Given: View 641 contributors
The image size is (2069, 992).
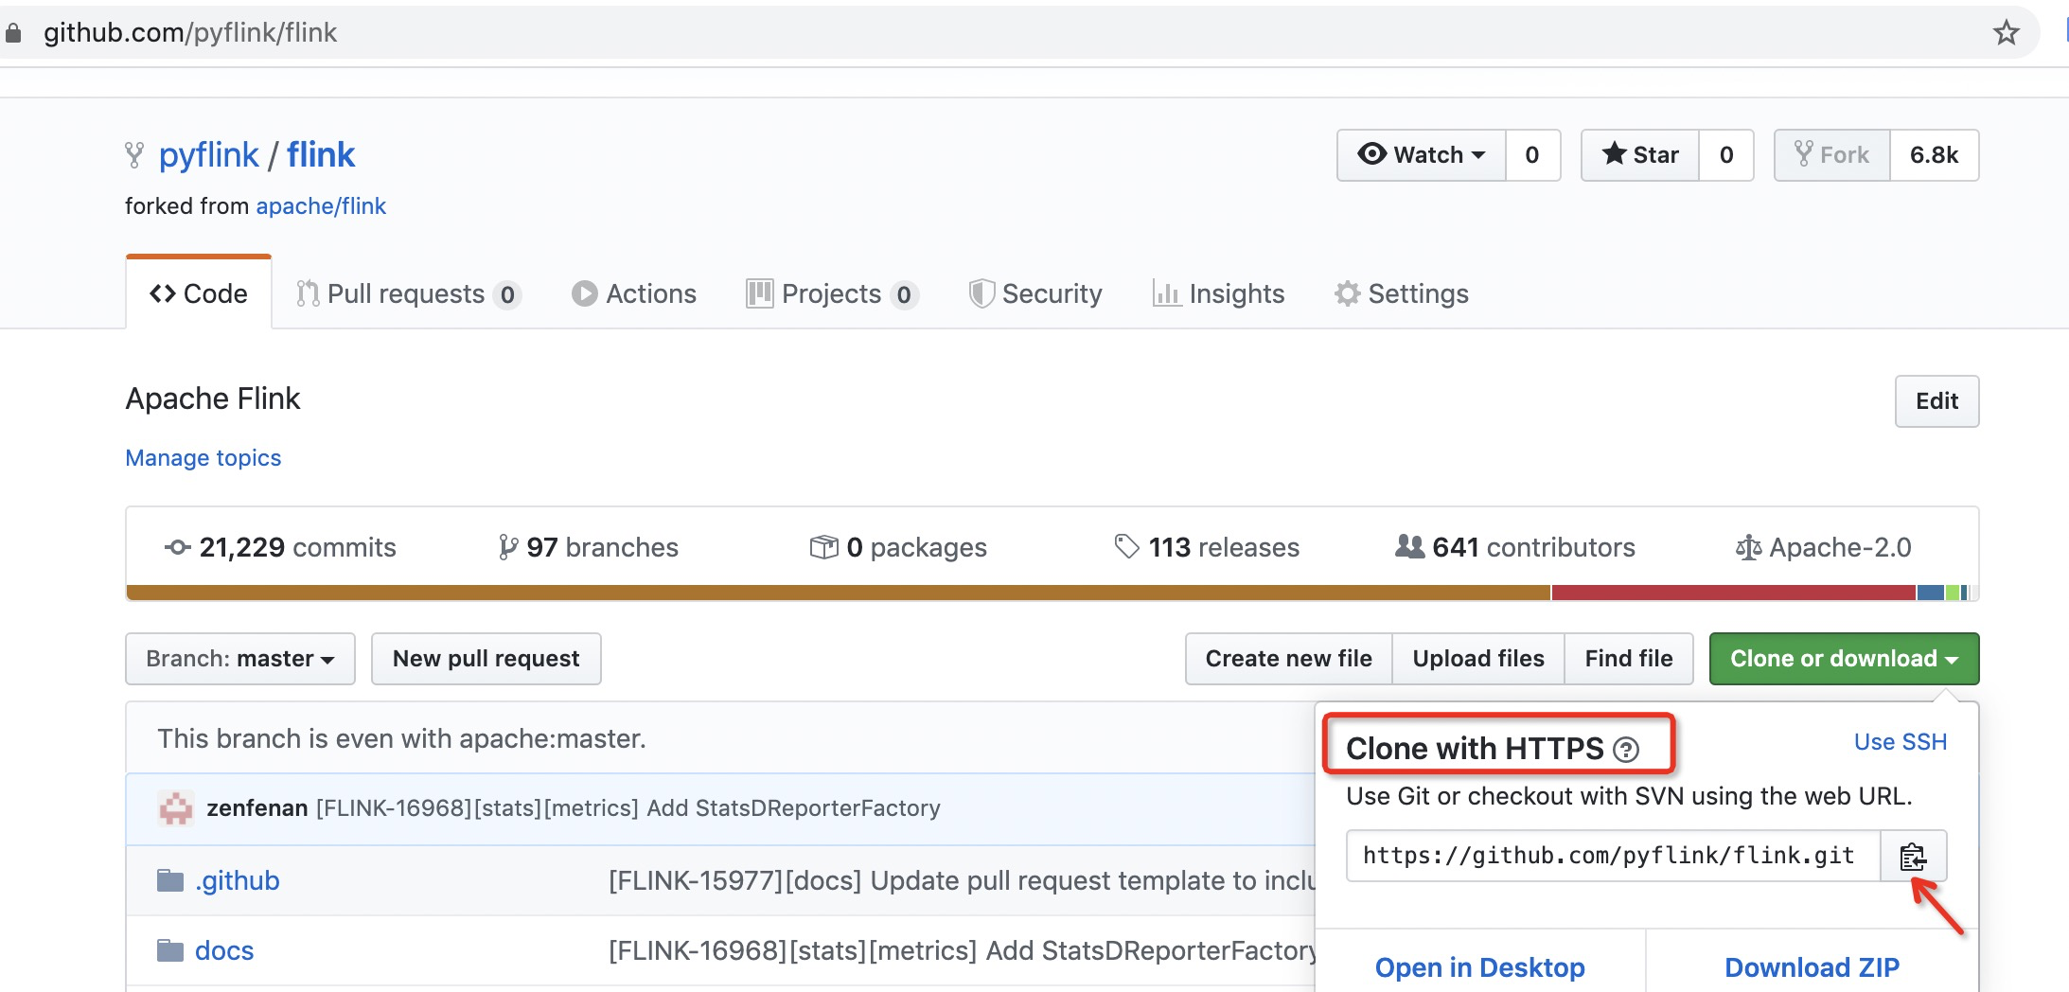Looking at the screenshot, I should [x=1515, y=548].
